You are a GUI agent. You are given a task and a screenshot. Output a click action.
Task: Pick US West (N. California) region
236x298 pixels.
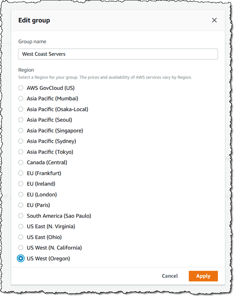[20, 248]
